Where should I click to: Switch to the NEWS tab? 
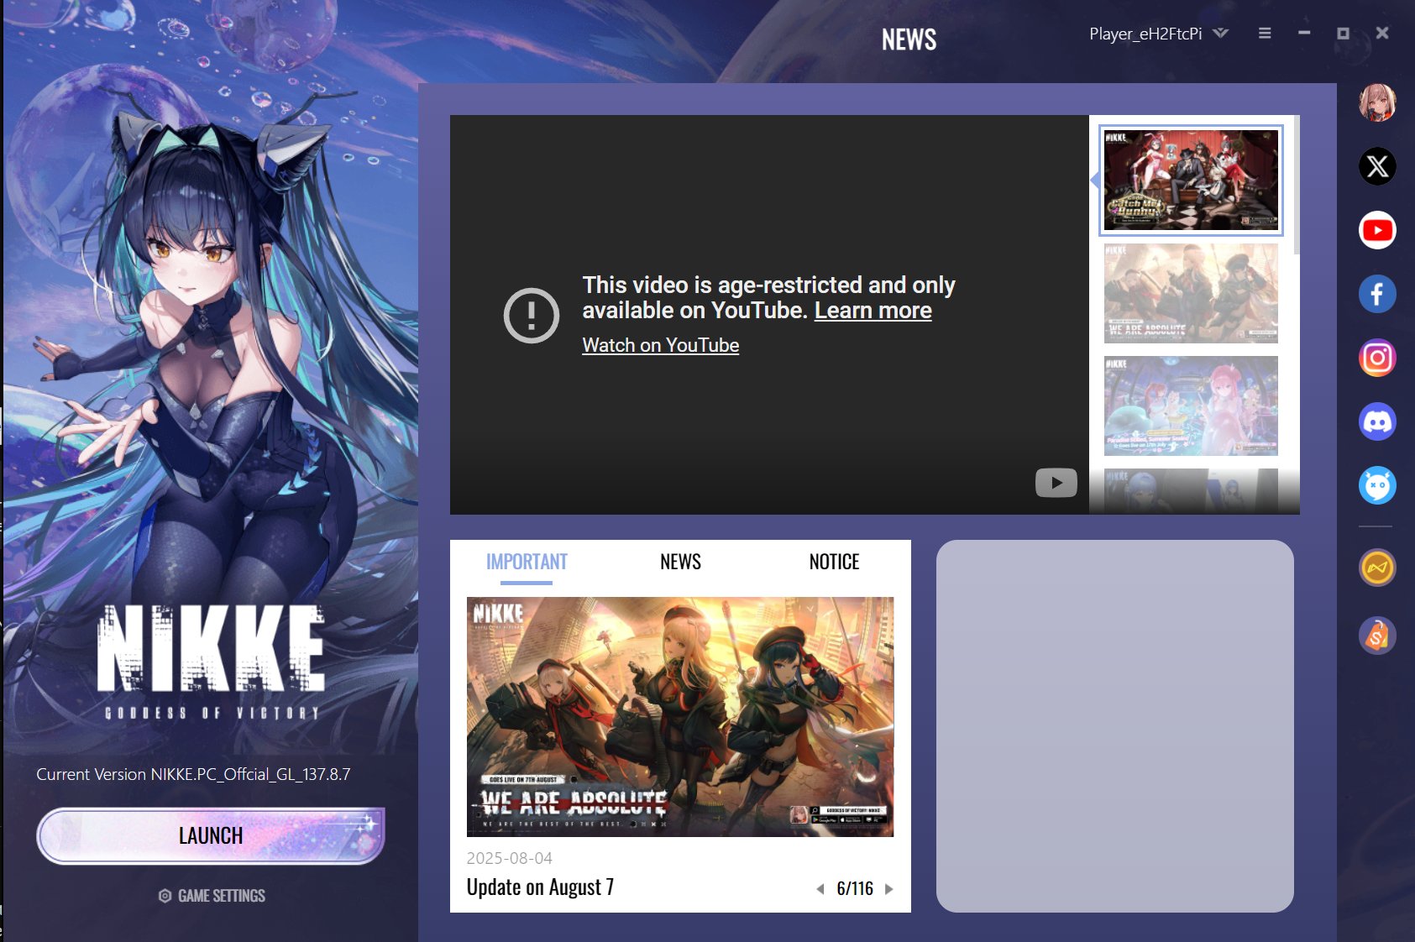pos(680,562)
